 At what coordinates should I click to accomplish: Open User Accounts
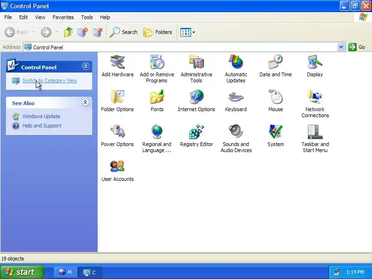[118, 171]
